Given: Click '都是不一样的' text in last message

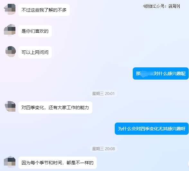Looking at the screenshot, I should pos(80,163).
